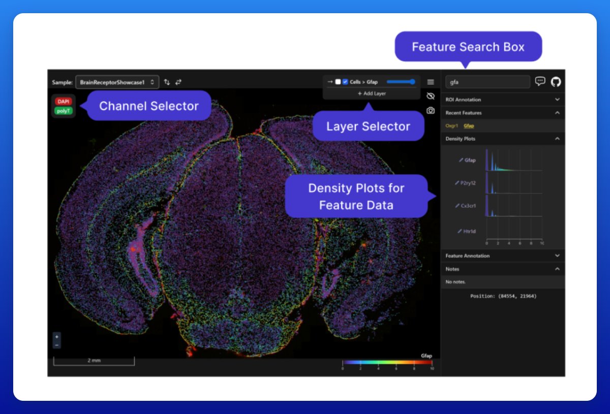
Task: Click the Add Layer button
Action: [372, 93]
